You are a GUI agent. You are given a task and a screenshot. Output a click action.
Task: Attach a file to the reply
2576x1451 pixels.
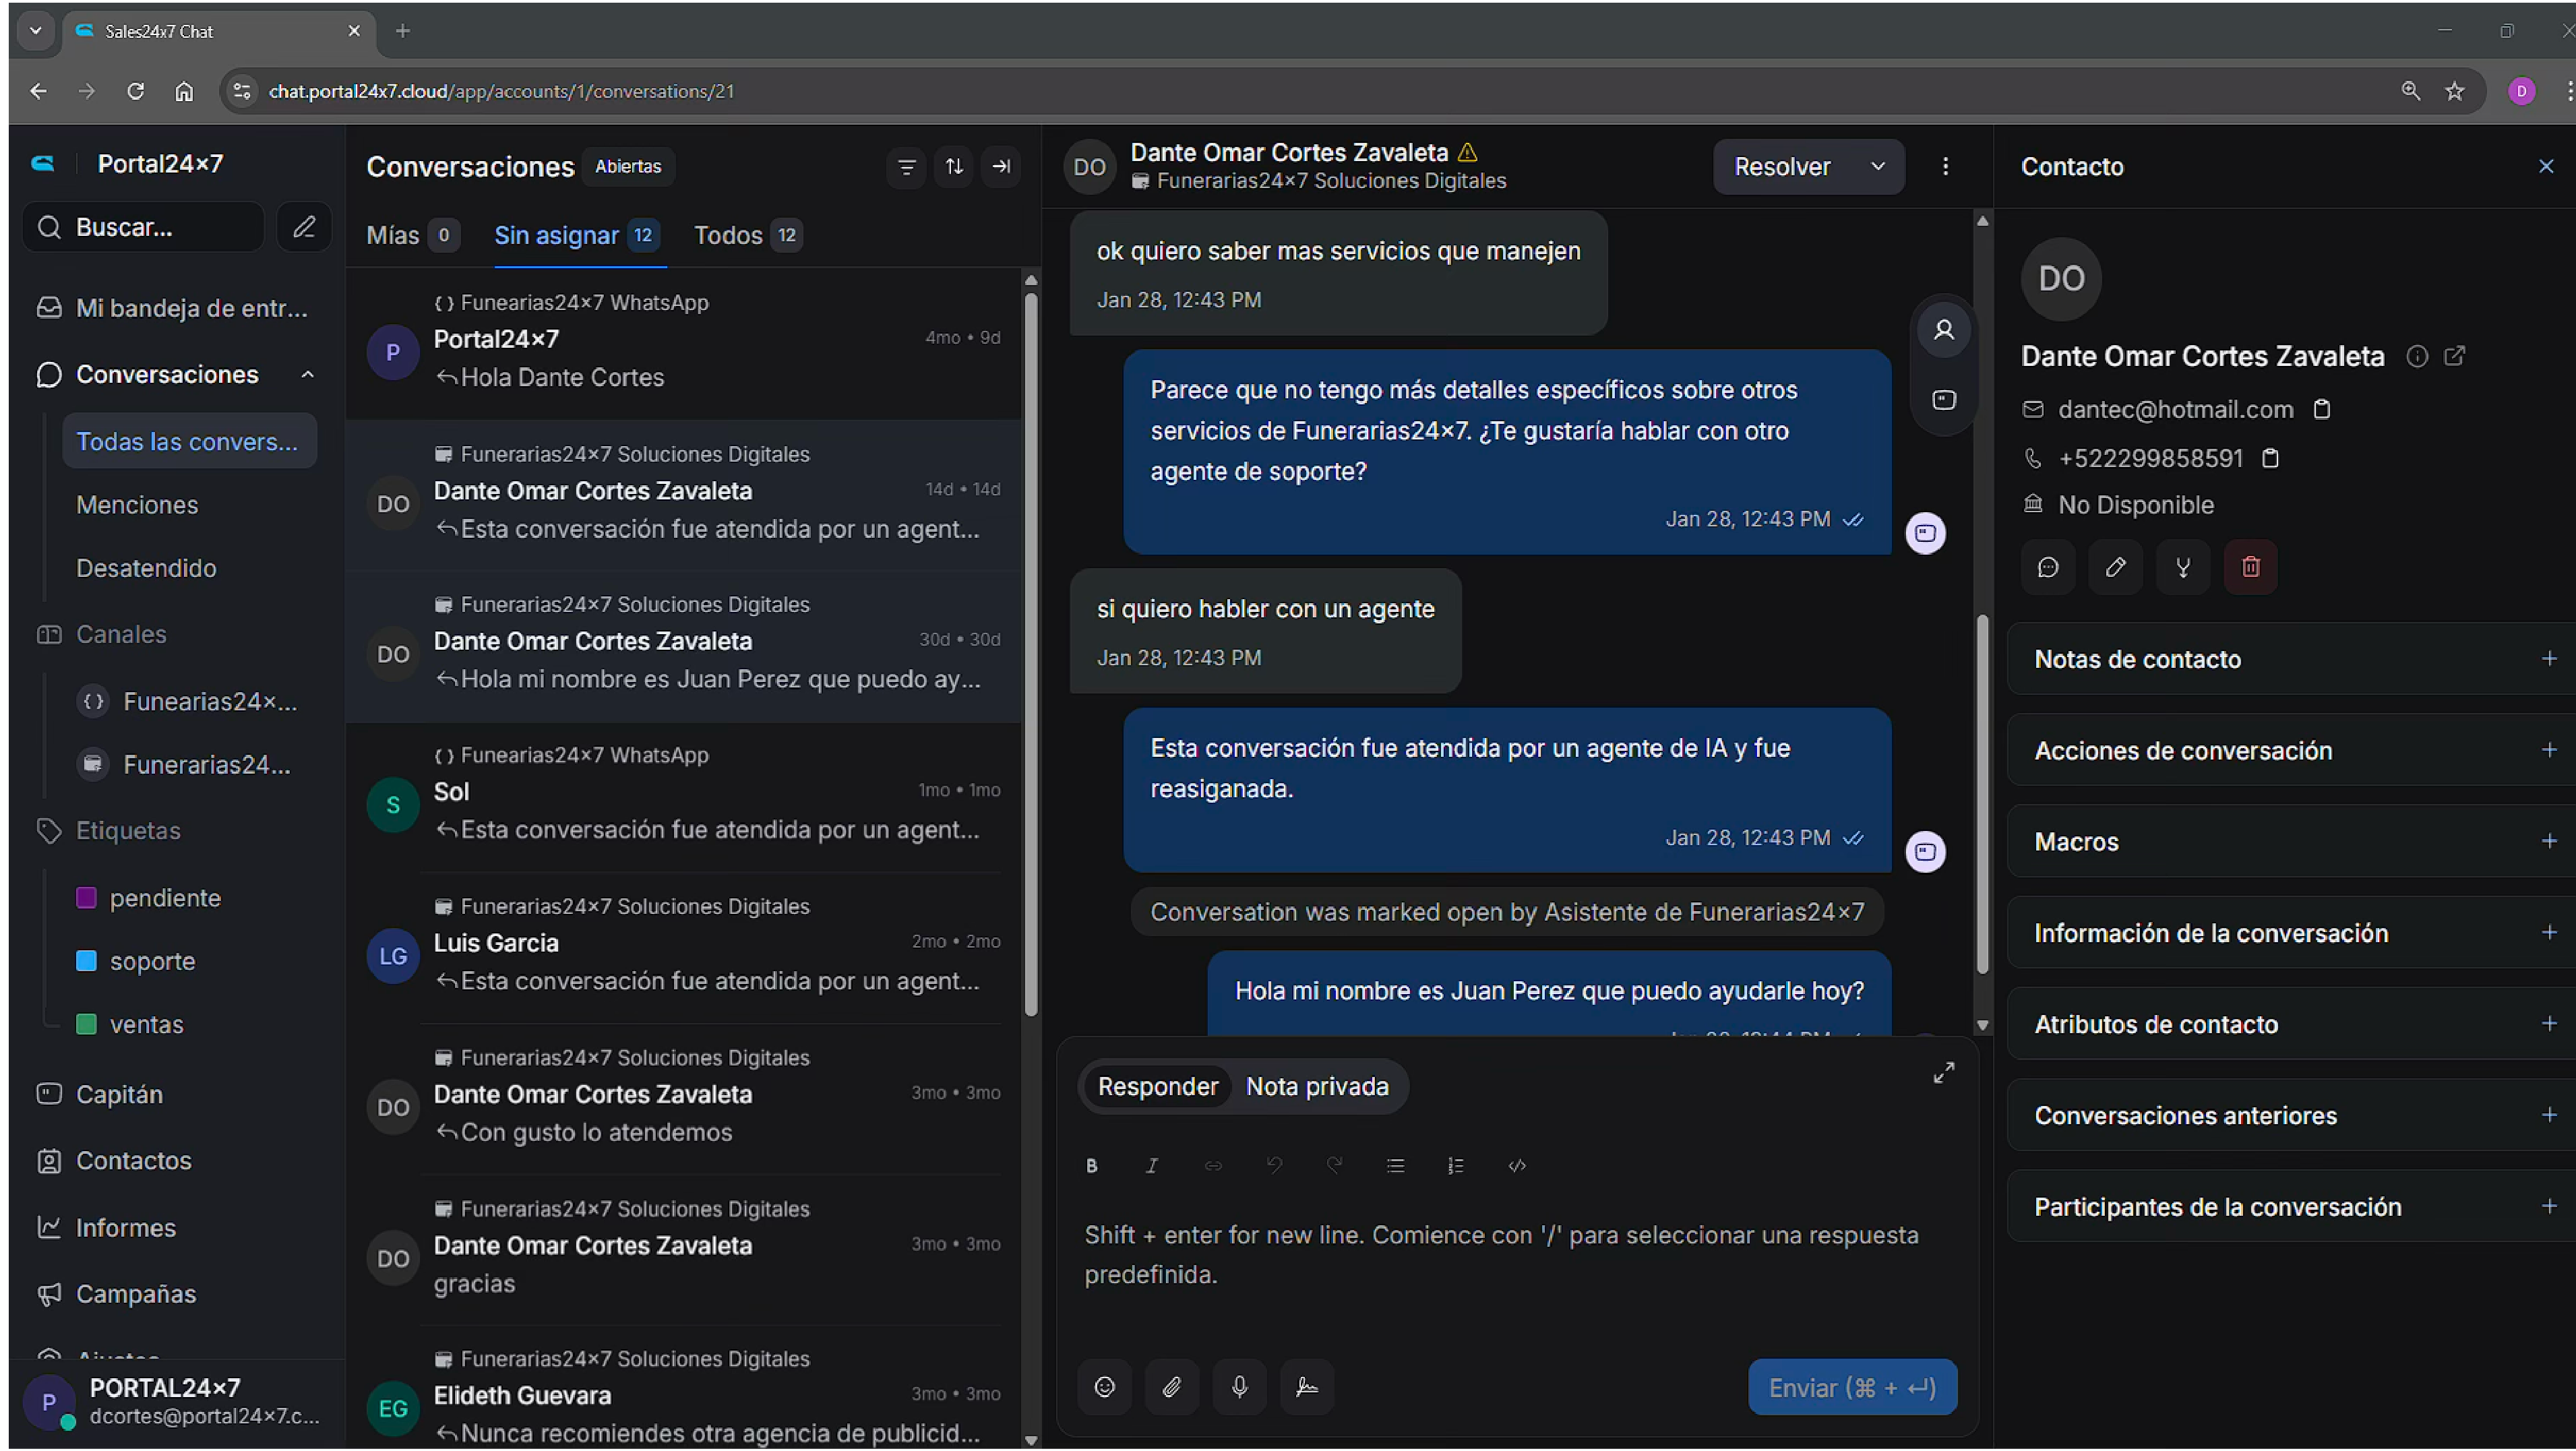coord(1172,1387)
